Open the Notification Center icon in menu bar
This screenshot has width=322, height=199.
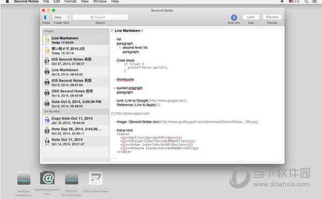(x=314, y=2)
